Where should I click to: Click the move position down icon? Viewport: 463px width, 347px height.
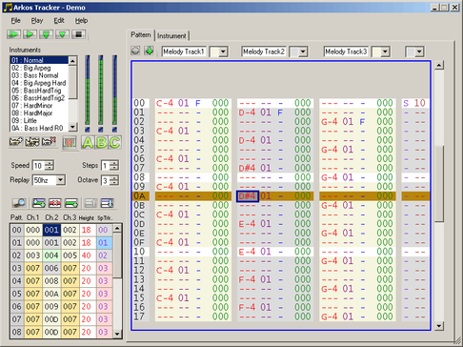pos(107,203)
